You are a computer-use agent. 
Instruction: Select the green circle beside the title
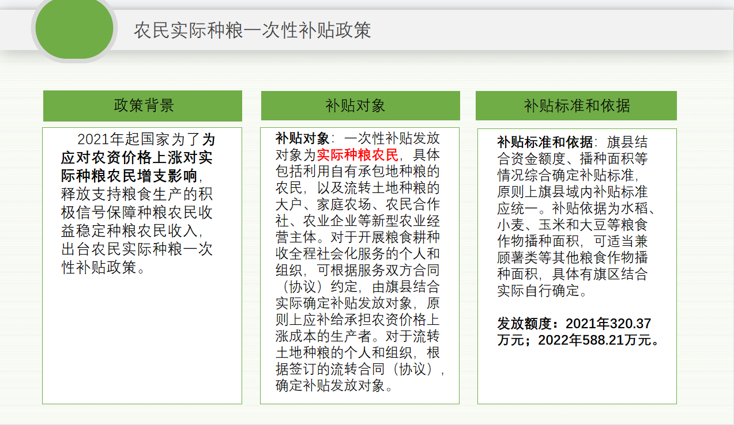(x=75, y=28)
